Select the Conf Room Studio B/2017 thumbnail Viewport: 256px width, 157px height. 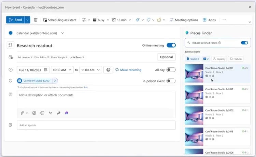click(194, 94)
